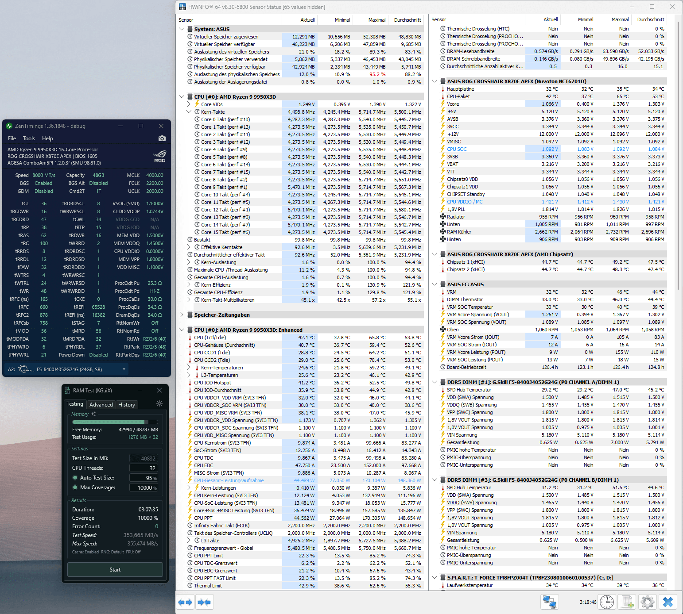Close sensor status via blue X icon

(668, 602)
